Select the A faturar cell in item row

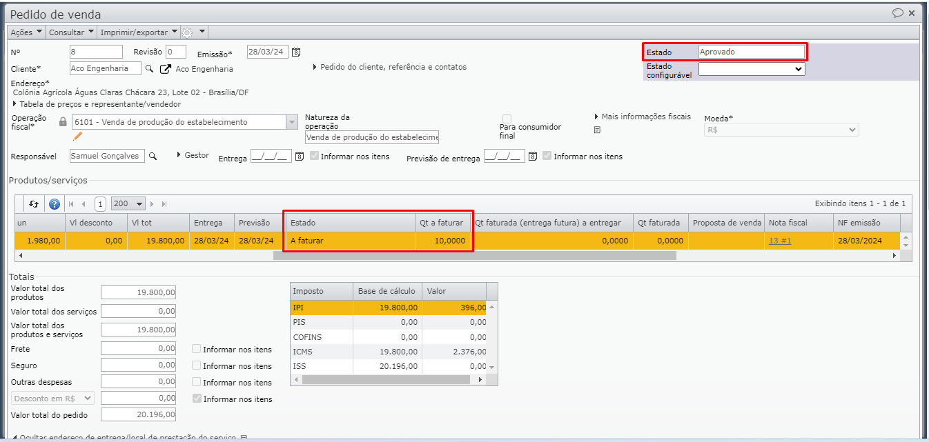pos(350,241)
